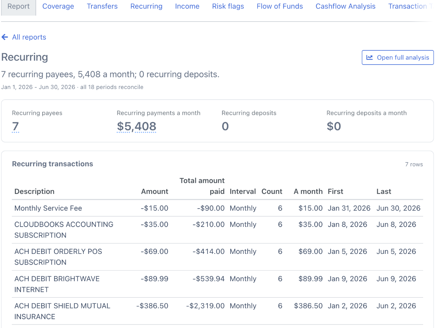Click the Jun 8, 2026 last date
The height and width of the screenshot is (328, 437).
tap(396, 224)
